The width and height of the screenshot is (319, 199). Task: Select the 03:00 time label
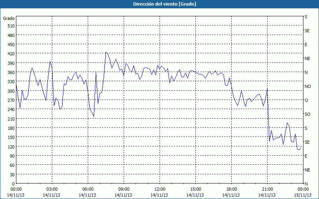point(52,189)
